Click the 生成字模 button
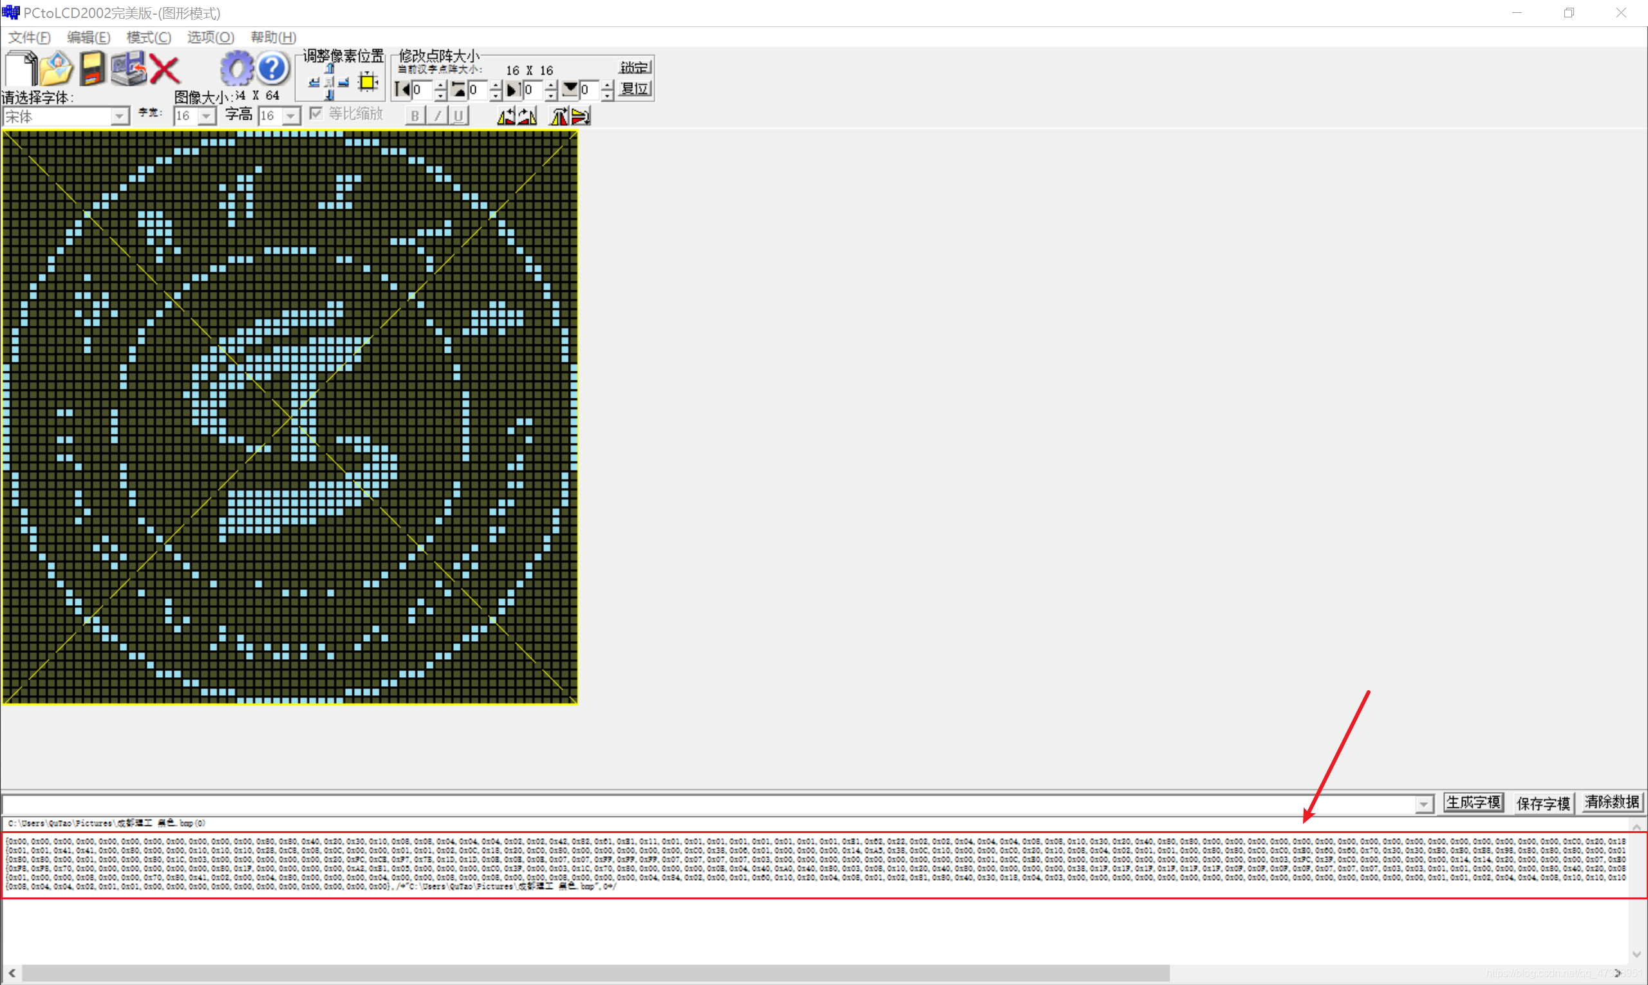This screenshot has height=985, width=1648. click(x=1474, y=802)
